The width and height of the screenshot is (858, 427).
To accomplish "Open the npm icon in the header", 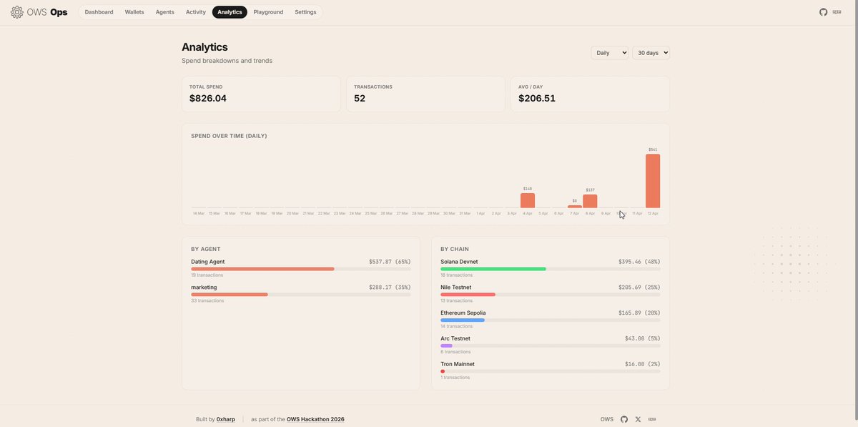I will tap(837, 12).
